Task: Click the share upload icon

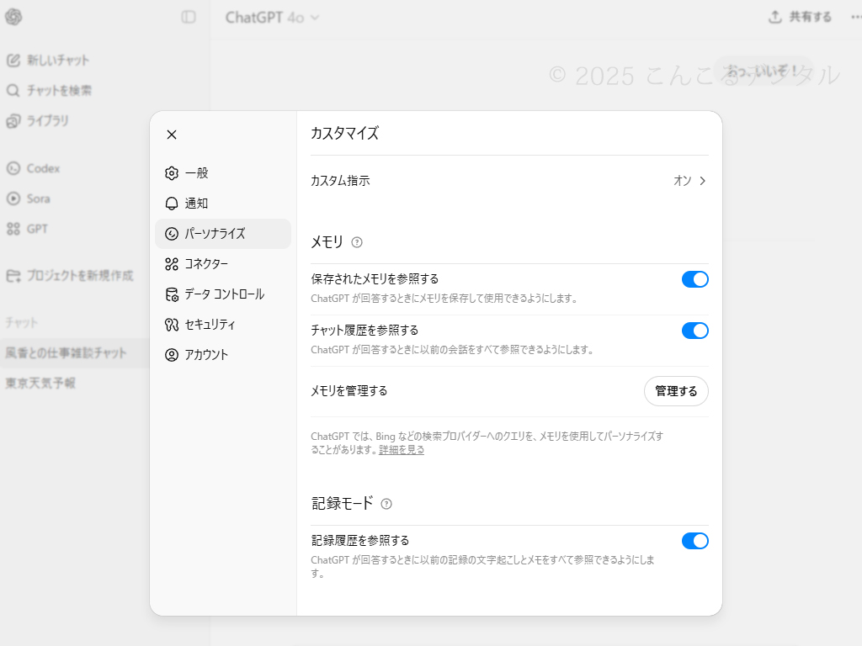Action: coord(775,17)
